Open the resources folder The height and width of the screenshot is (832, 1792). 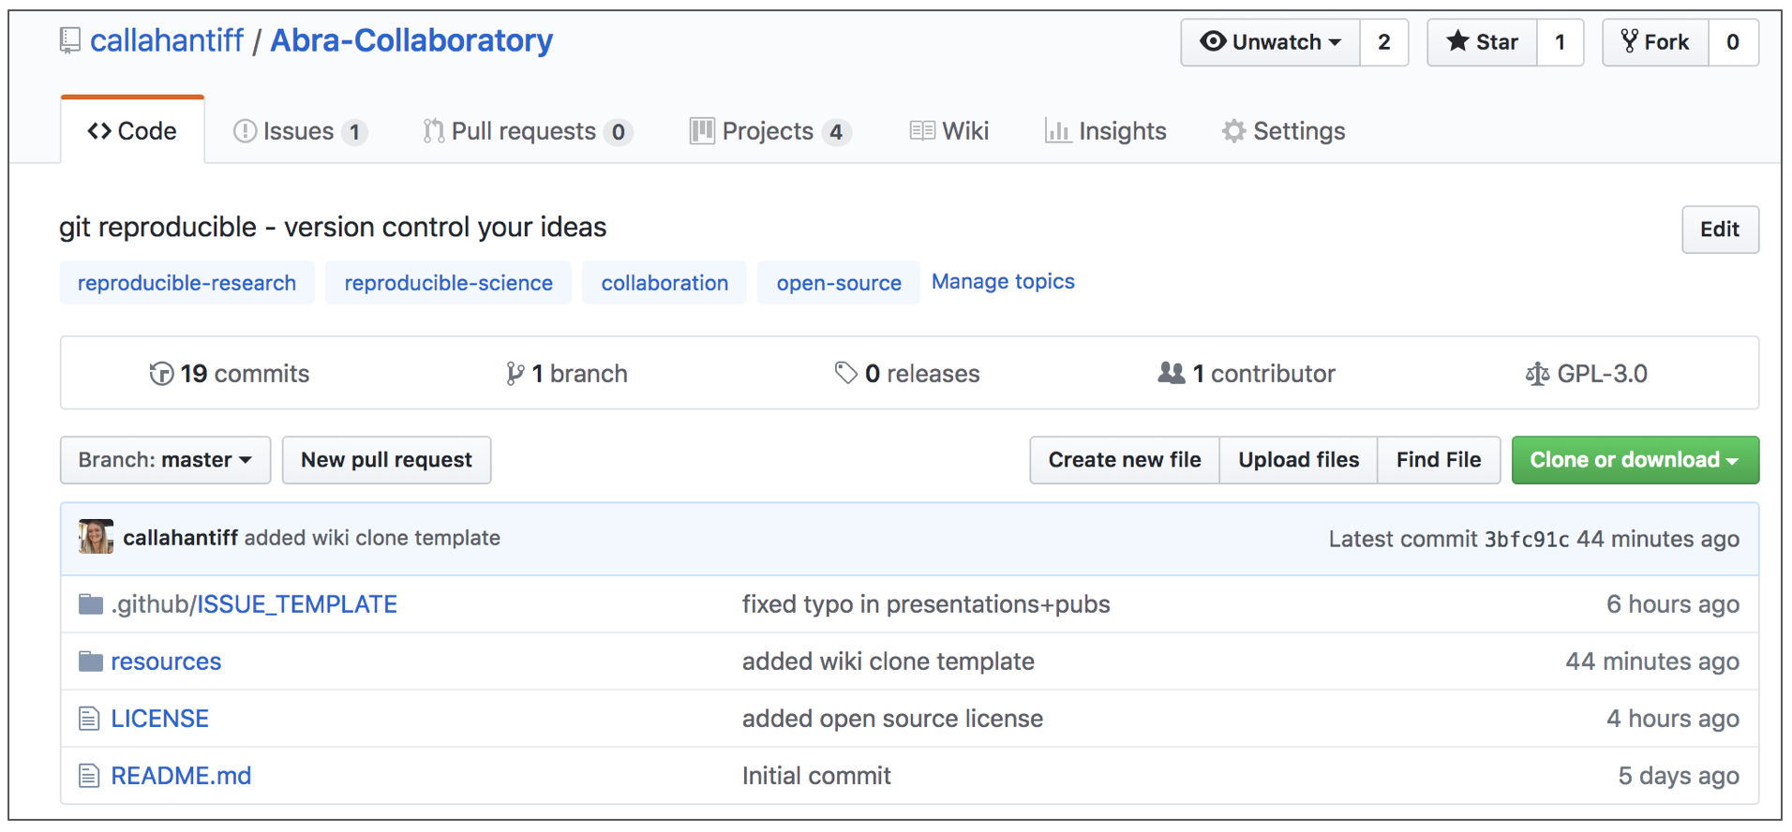tap(166, 661)
